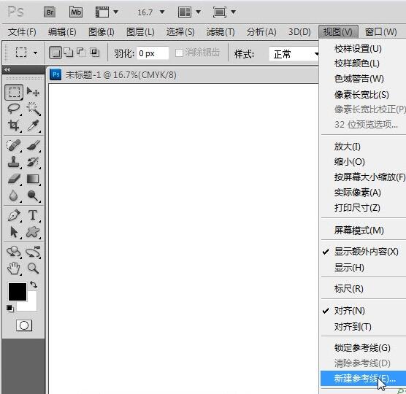Click the Screen Mode icon in top bar
Viewport: 406px width, 394px height.
tap(220, 12)
